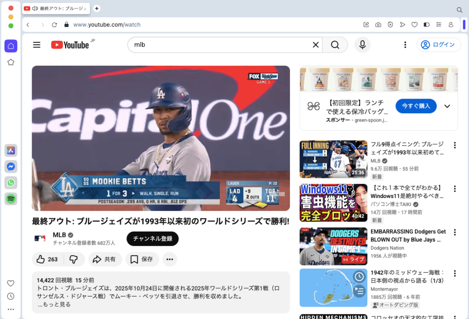Click the main video player
Screen dimensions: 469x319
161,138
